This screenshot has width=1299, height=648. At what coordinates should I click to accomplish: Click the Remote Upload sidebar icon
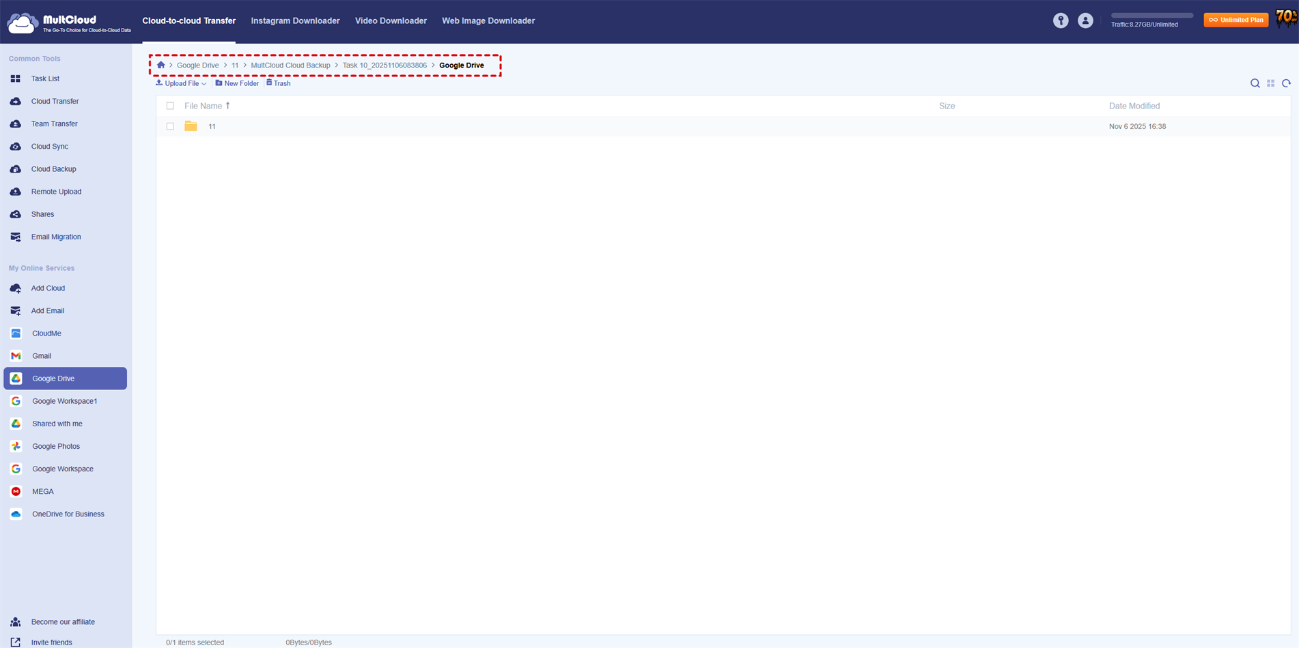tap(16, 191)
